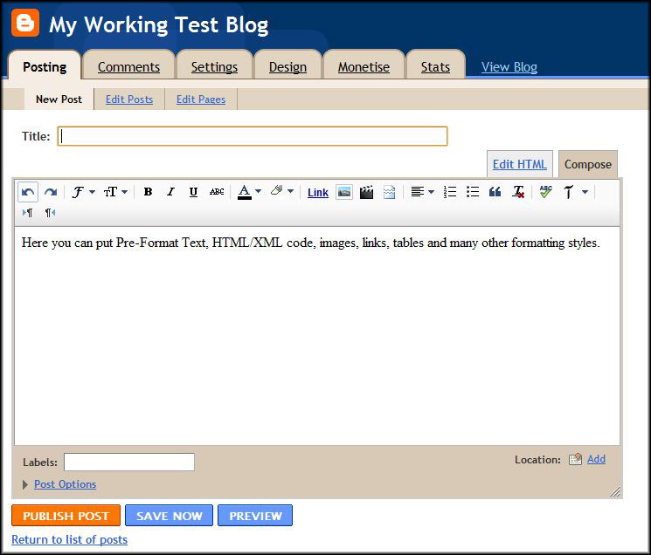This screenshot has height=555, width=651.
Task: Click the Publish Post button
Action: click(66, 515)
